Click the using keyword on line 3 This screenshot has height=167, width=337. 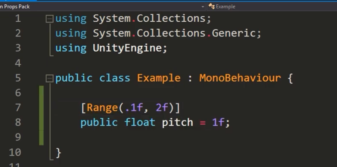click(x=71, y=48)
